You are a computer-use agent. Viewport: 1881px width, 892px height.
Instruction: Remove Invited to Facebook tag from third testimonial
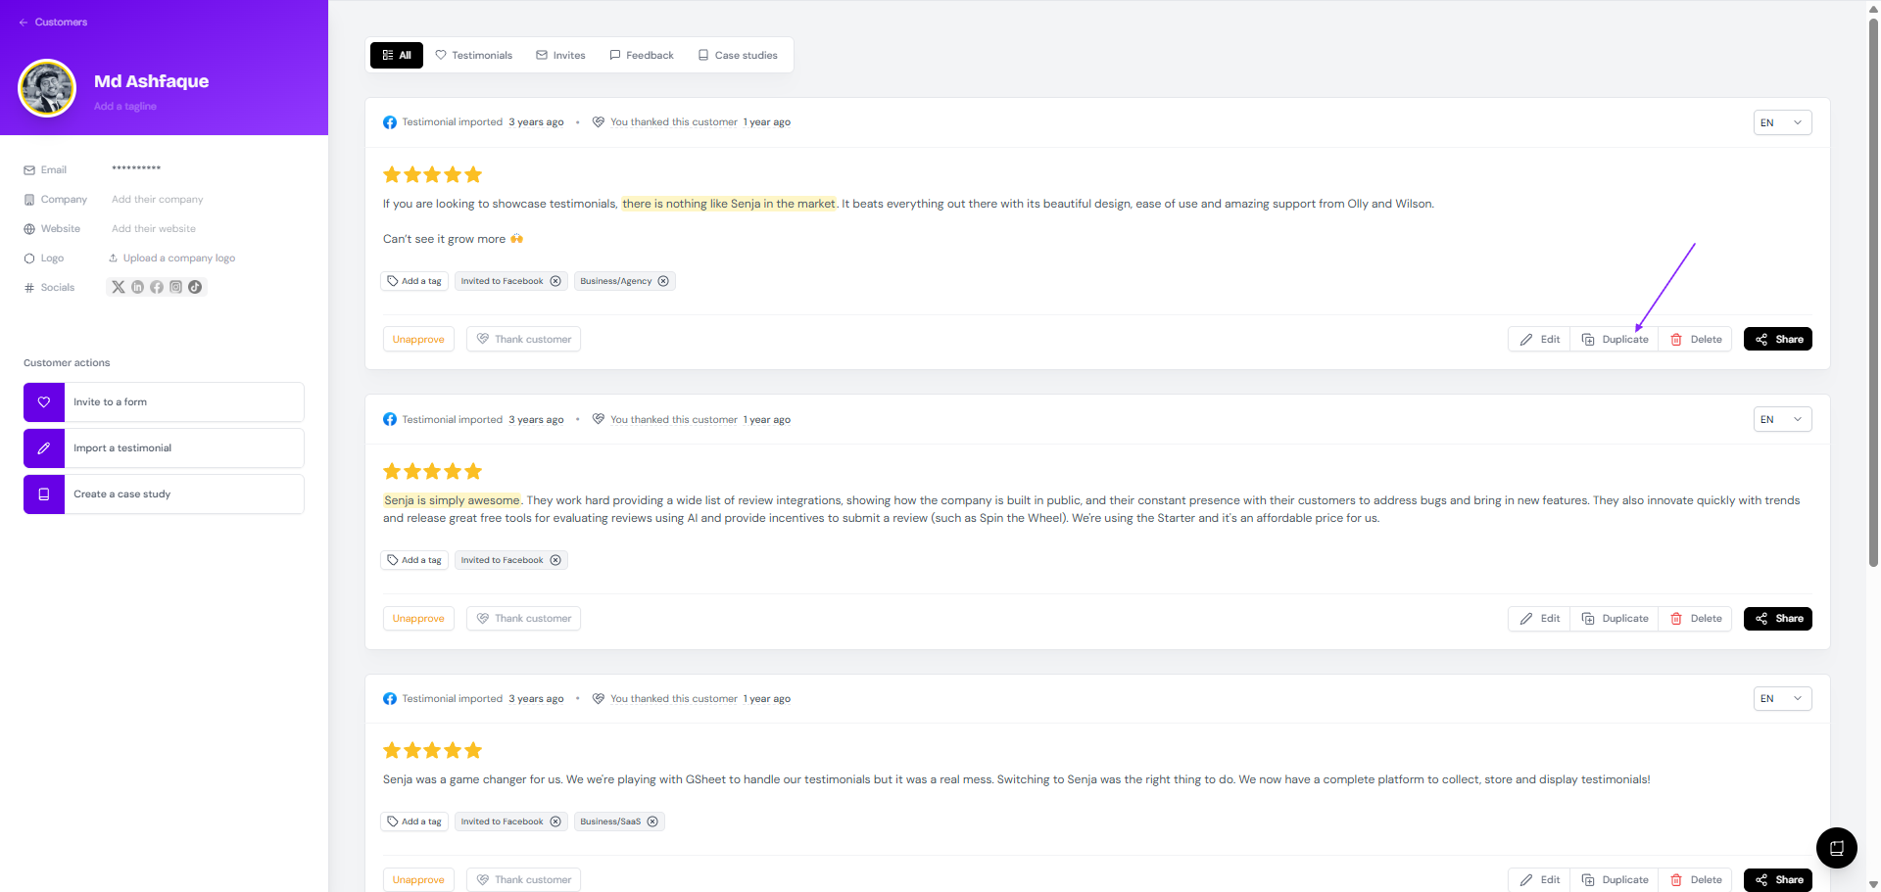(x=555, y=822)
